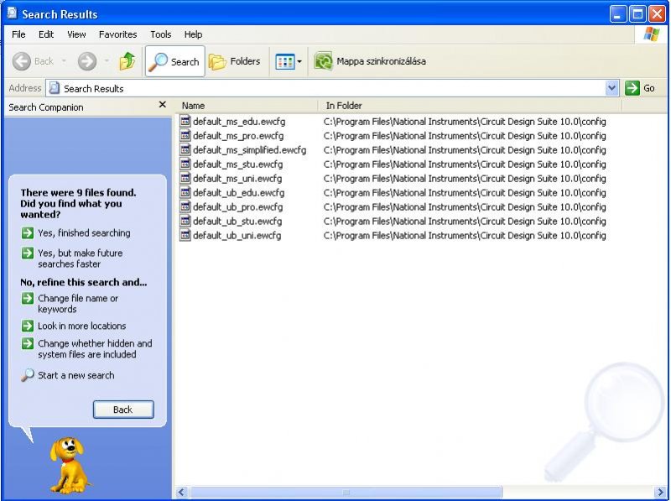Viewport: 671px width, 501px height.
Task: Click the Search Companion Back button
Action: click(x=123, y=410)
